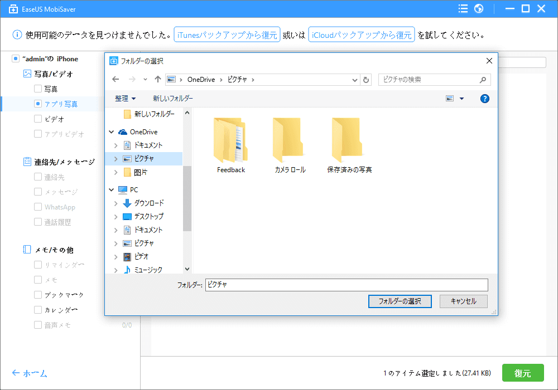Open the 整理 menu
Viewport: 558px width, 390px height.
point(125,99)
